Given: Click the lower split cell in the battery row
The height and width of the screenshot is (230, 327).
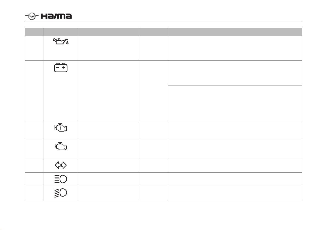Looking at the screenshot, I should pos(235,103).
